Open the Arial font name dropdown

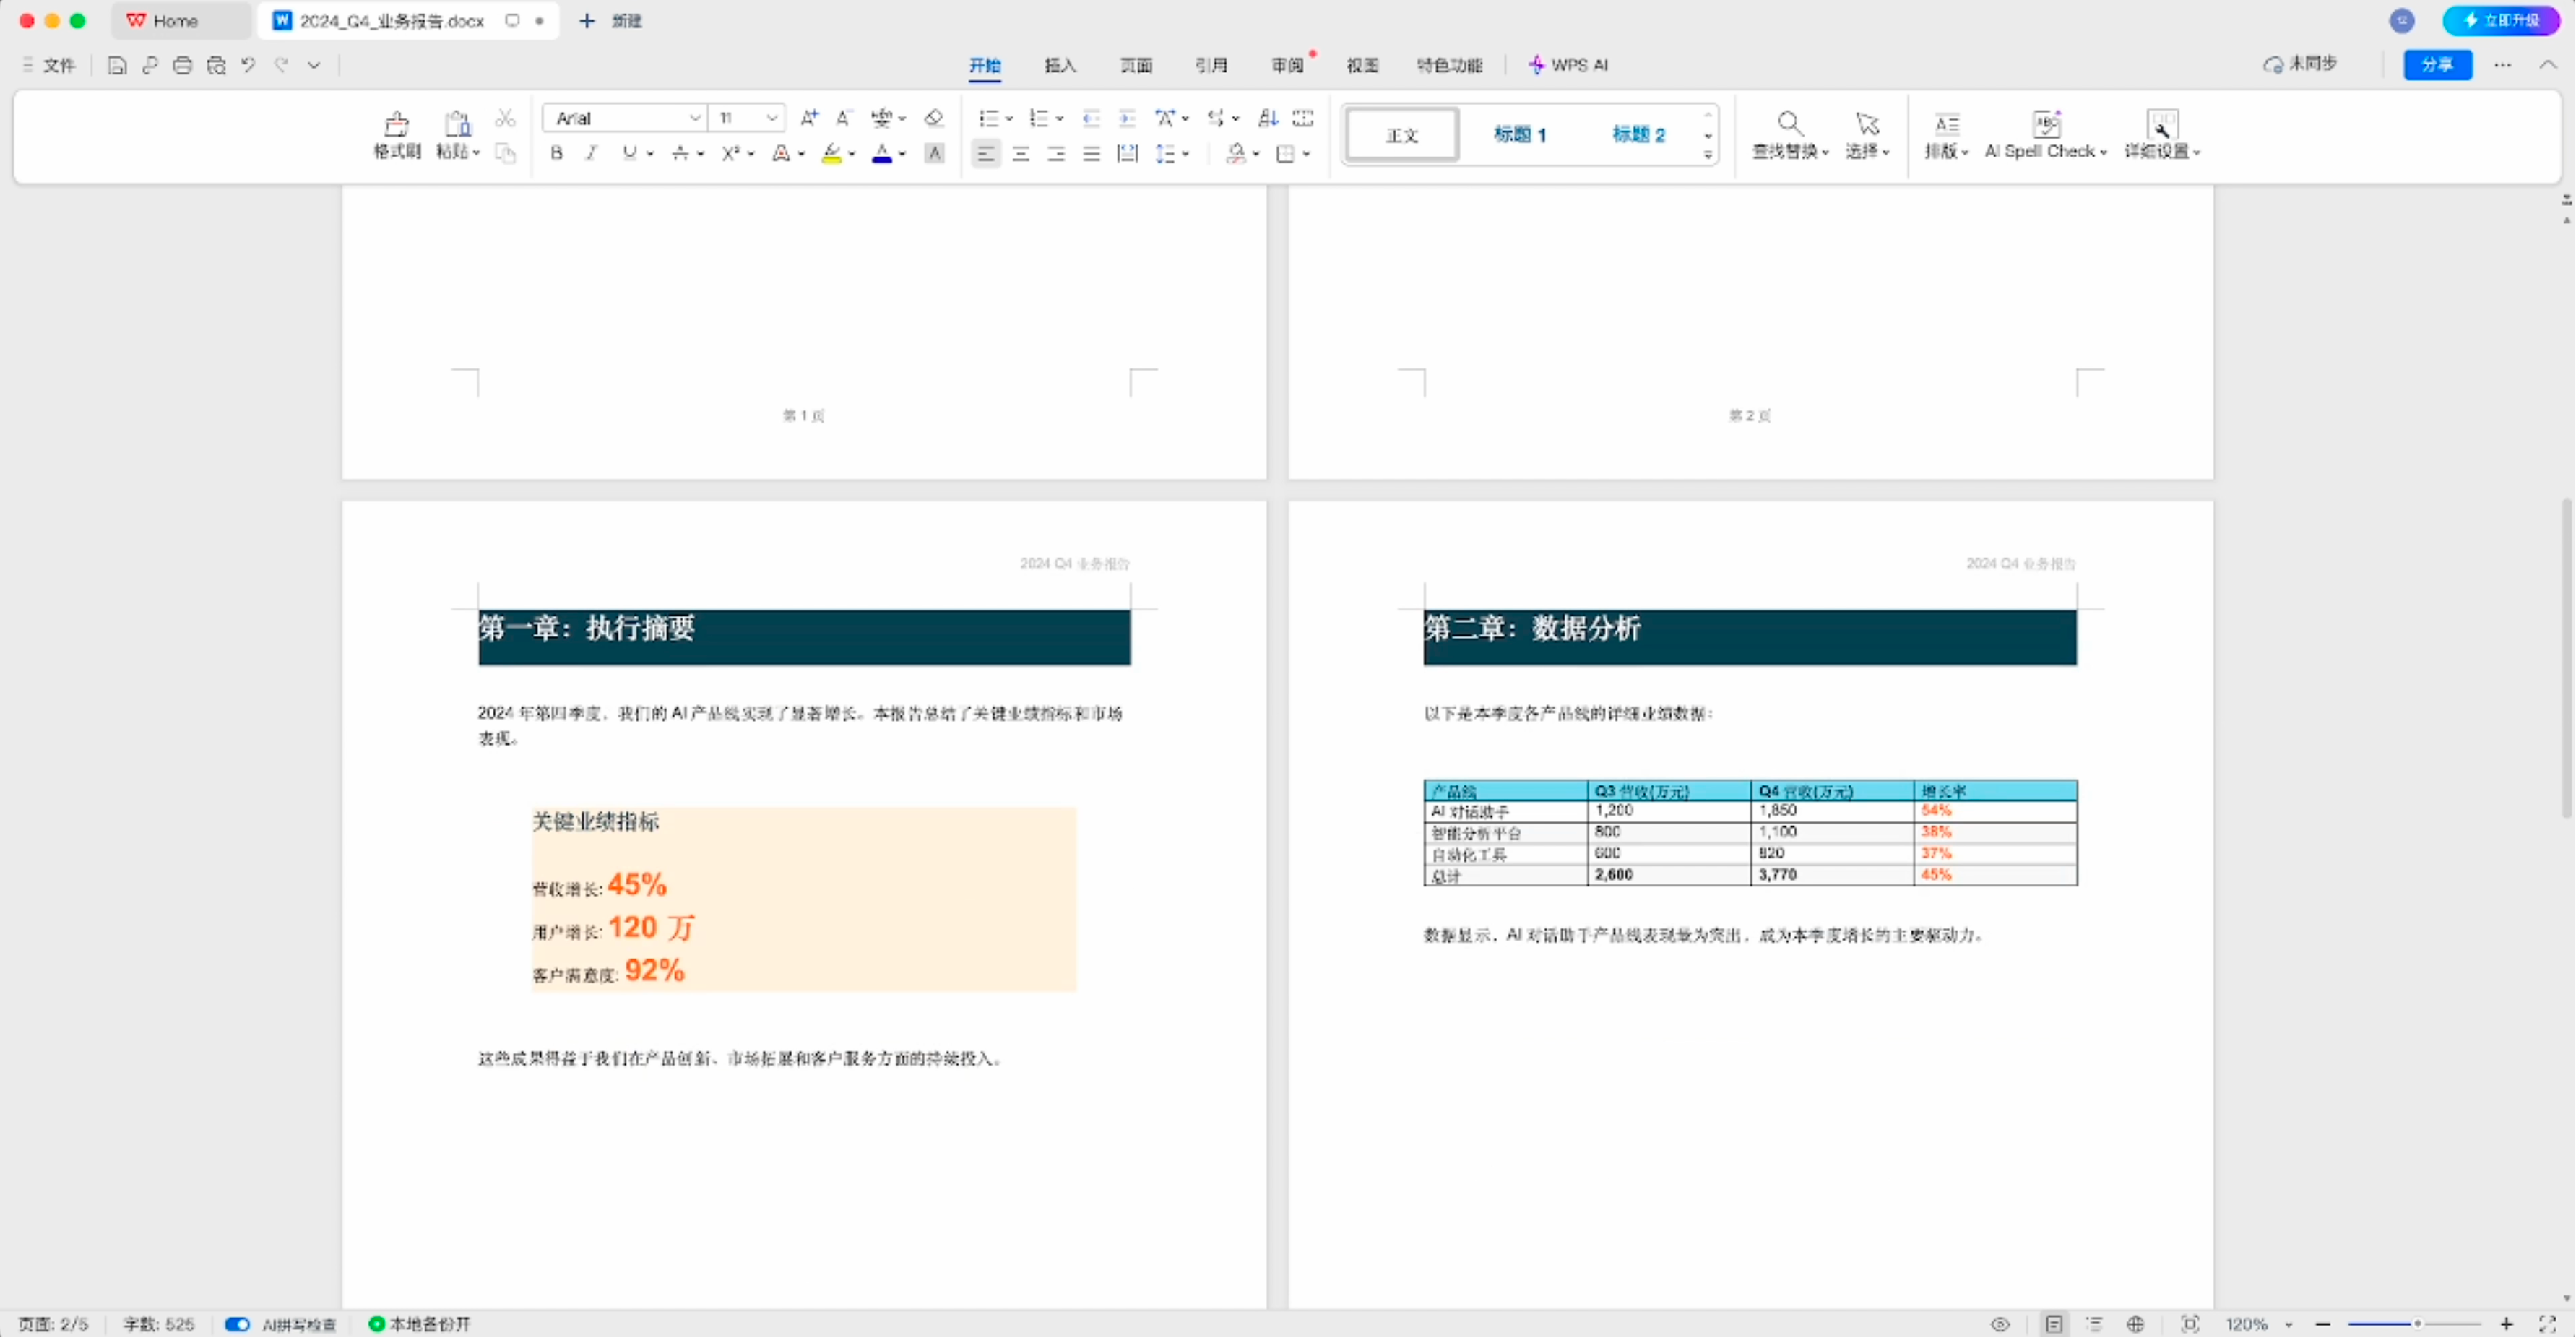[x=694, y=118]
